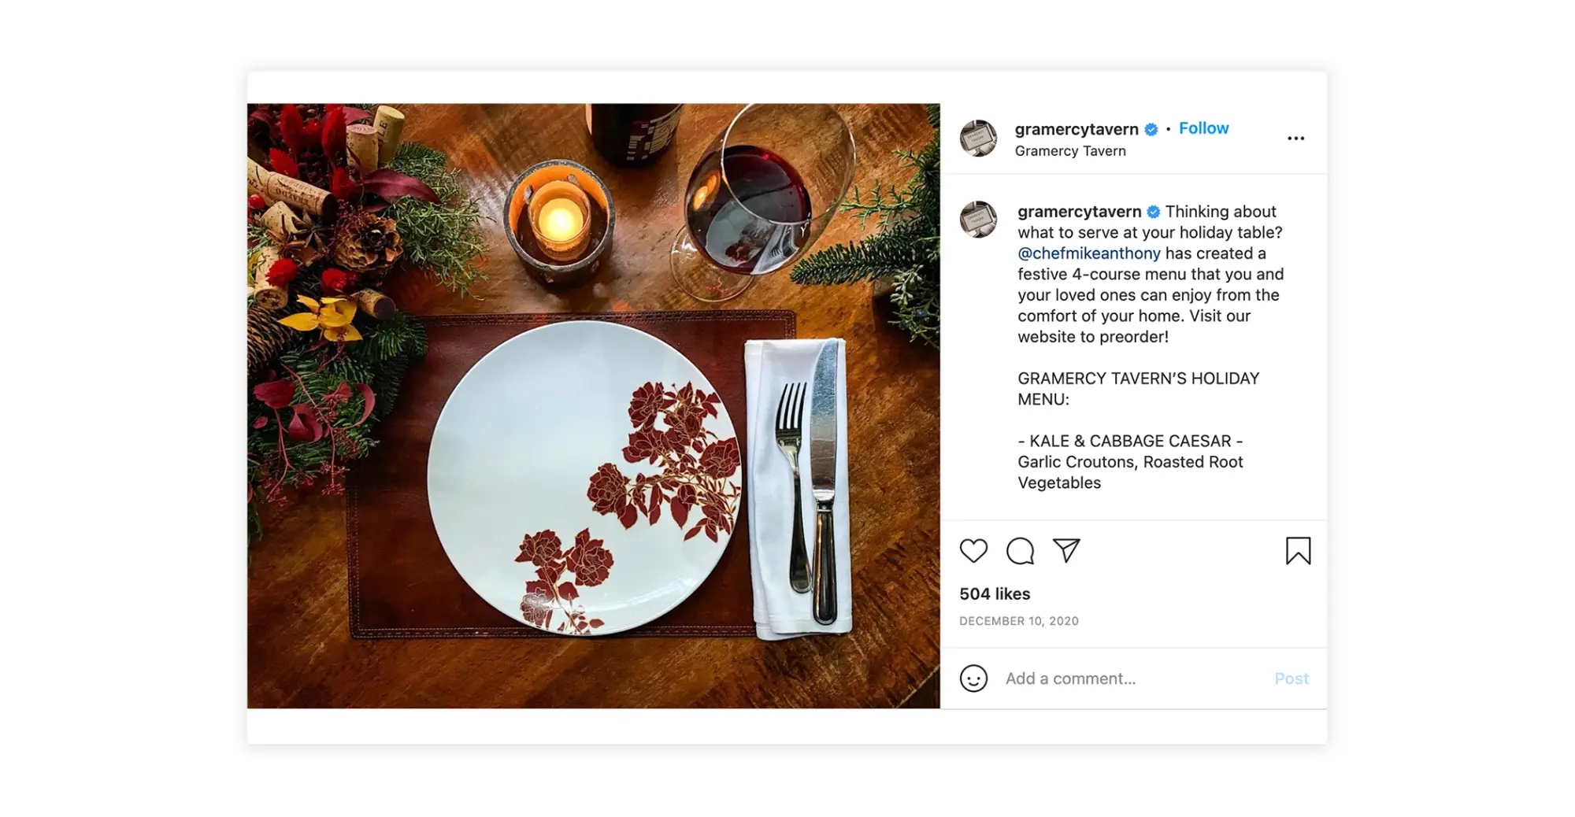Share the post via the paper plane icon

click(x=1068, y=552)
